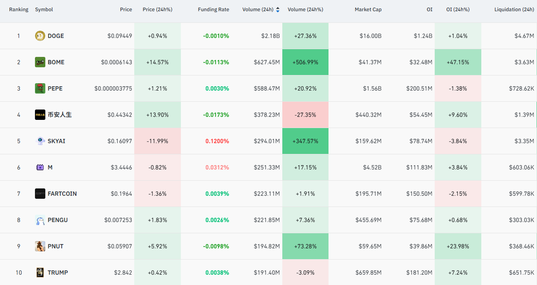537x285 pixels.
Task: Open the FARTCOIN symbol link
Action: pos(62,194)
